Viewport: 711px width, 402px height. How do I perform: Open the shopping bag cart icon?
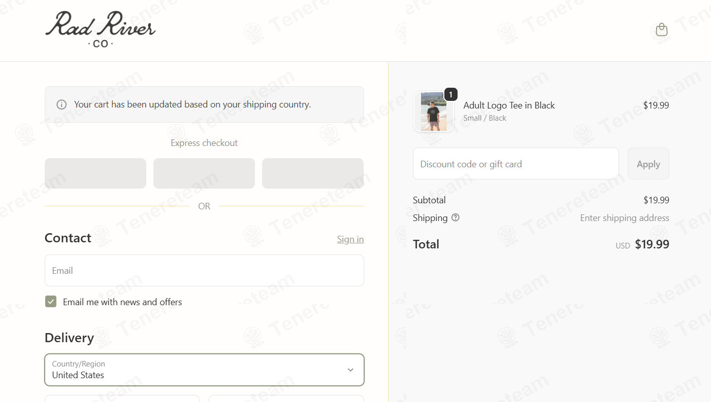661,30
